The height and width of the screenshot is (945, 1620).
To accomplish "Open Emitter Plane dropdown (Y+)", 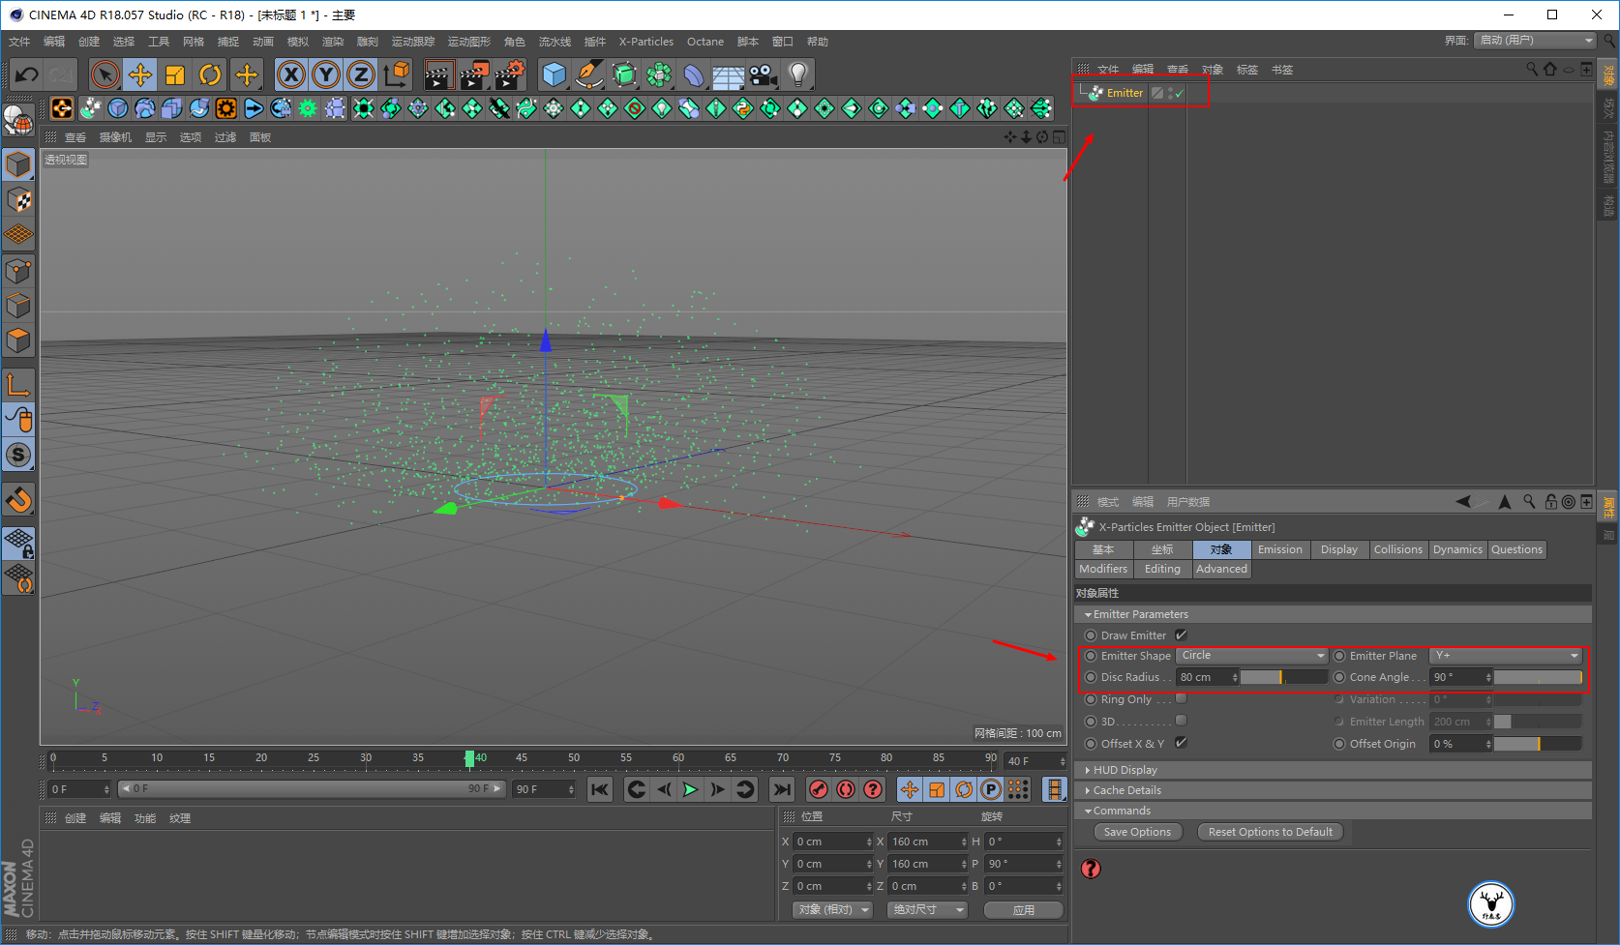I will tap(1506, 655).
